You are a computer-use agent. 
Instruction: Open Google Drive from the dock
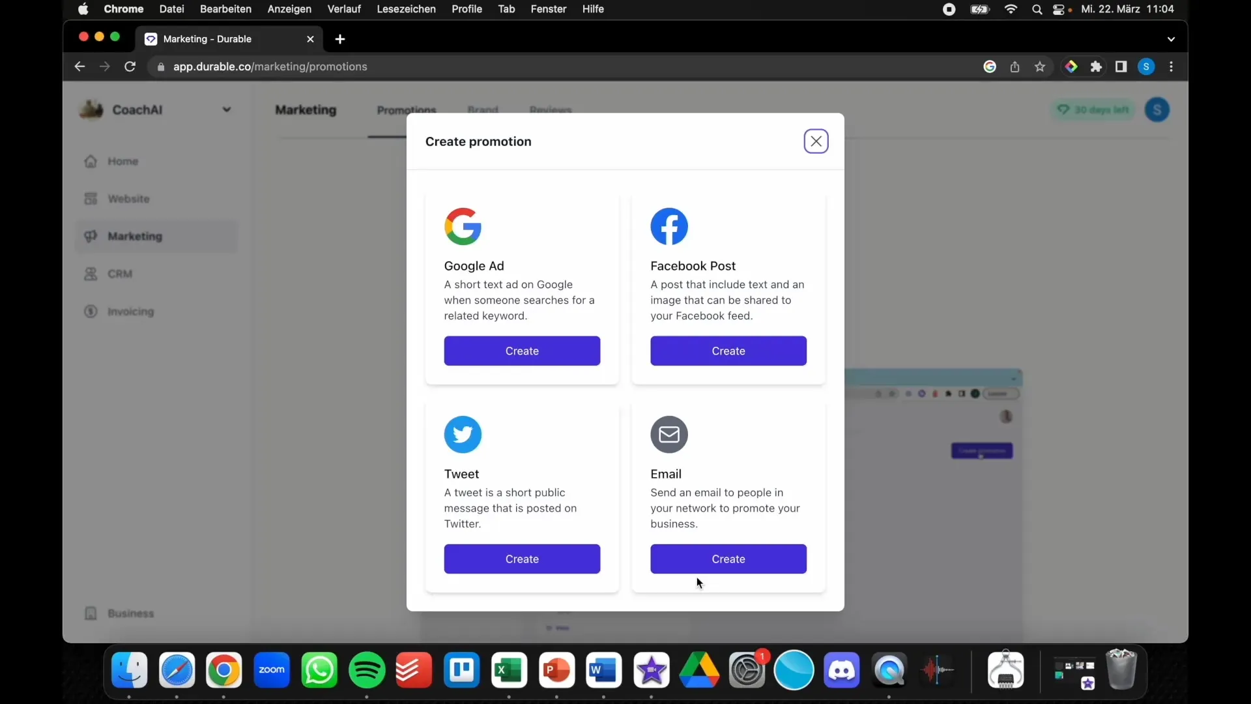[699, 670]
